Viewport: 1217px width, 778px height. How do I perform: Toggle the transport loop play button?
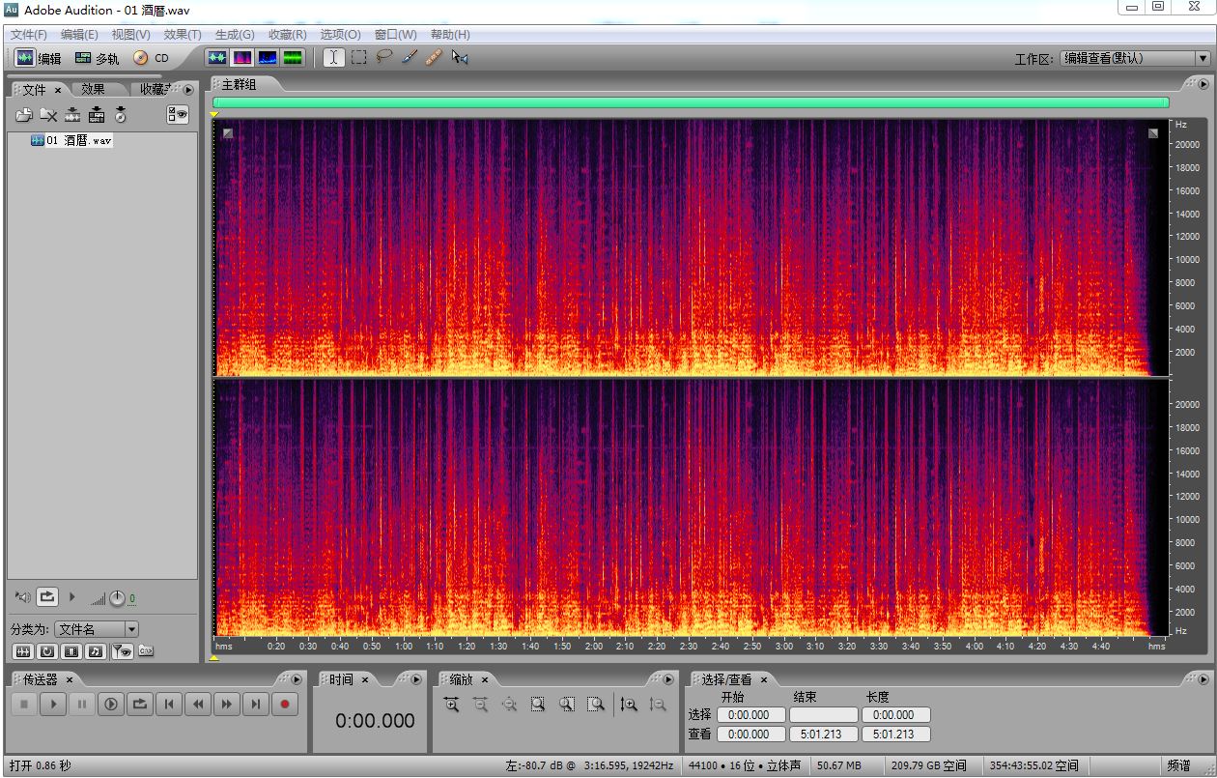tap(140, 705)
